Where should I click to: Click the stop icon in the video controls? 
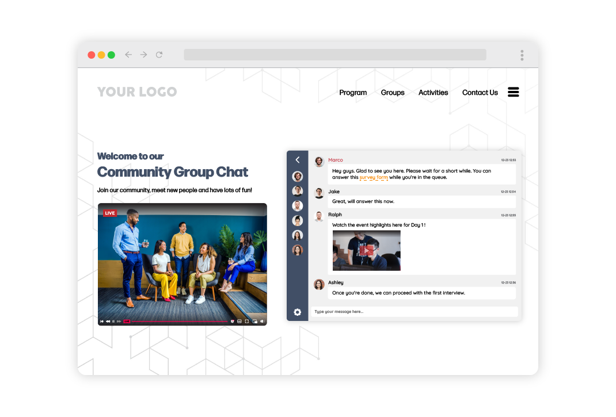pos(113,321)
